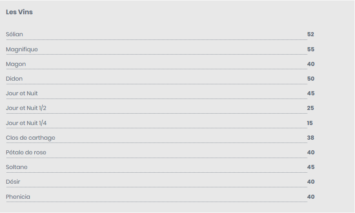355x213 pixels.
Task: Click the price 25 for half bottle
Action: [311, 108]
